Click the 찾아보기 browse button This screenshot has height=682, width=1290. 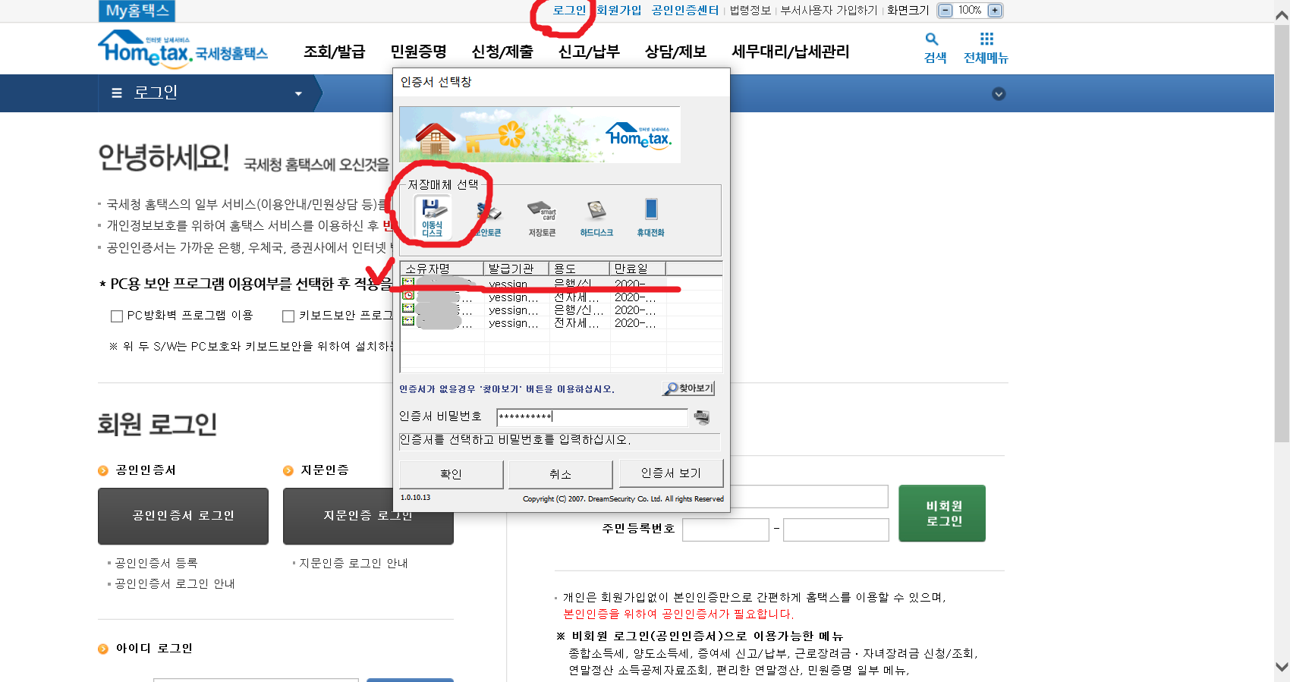pyautogui.click(x=688, y=388)
